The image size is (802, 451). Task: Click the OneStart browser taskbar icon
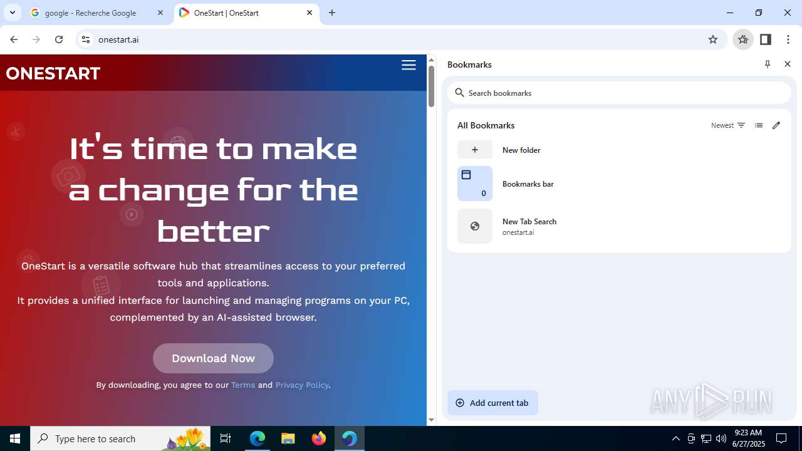(349, 438)
